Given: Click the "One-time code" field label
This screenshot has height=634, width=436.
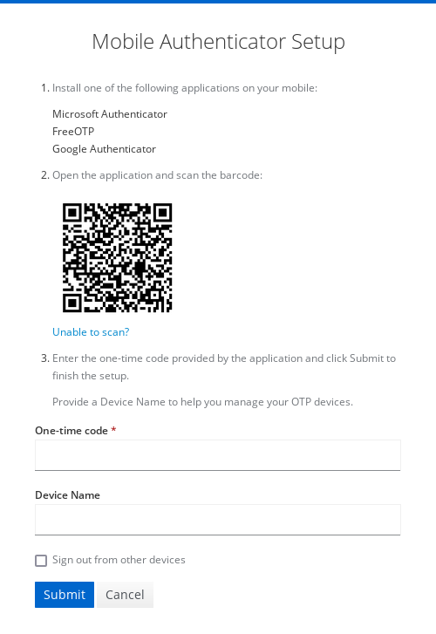Looking at the screenshot, I should pyautogui.click(x=72, y=431).
